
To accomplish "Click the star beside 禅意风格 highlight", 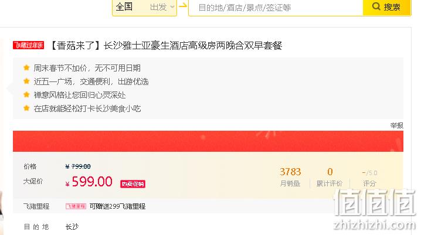I will (x=26, y=94).
